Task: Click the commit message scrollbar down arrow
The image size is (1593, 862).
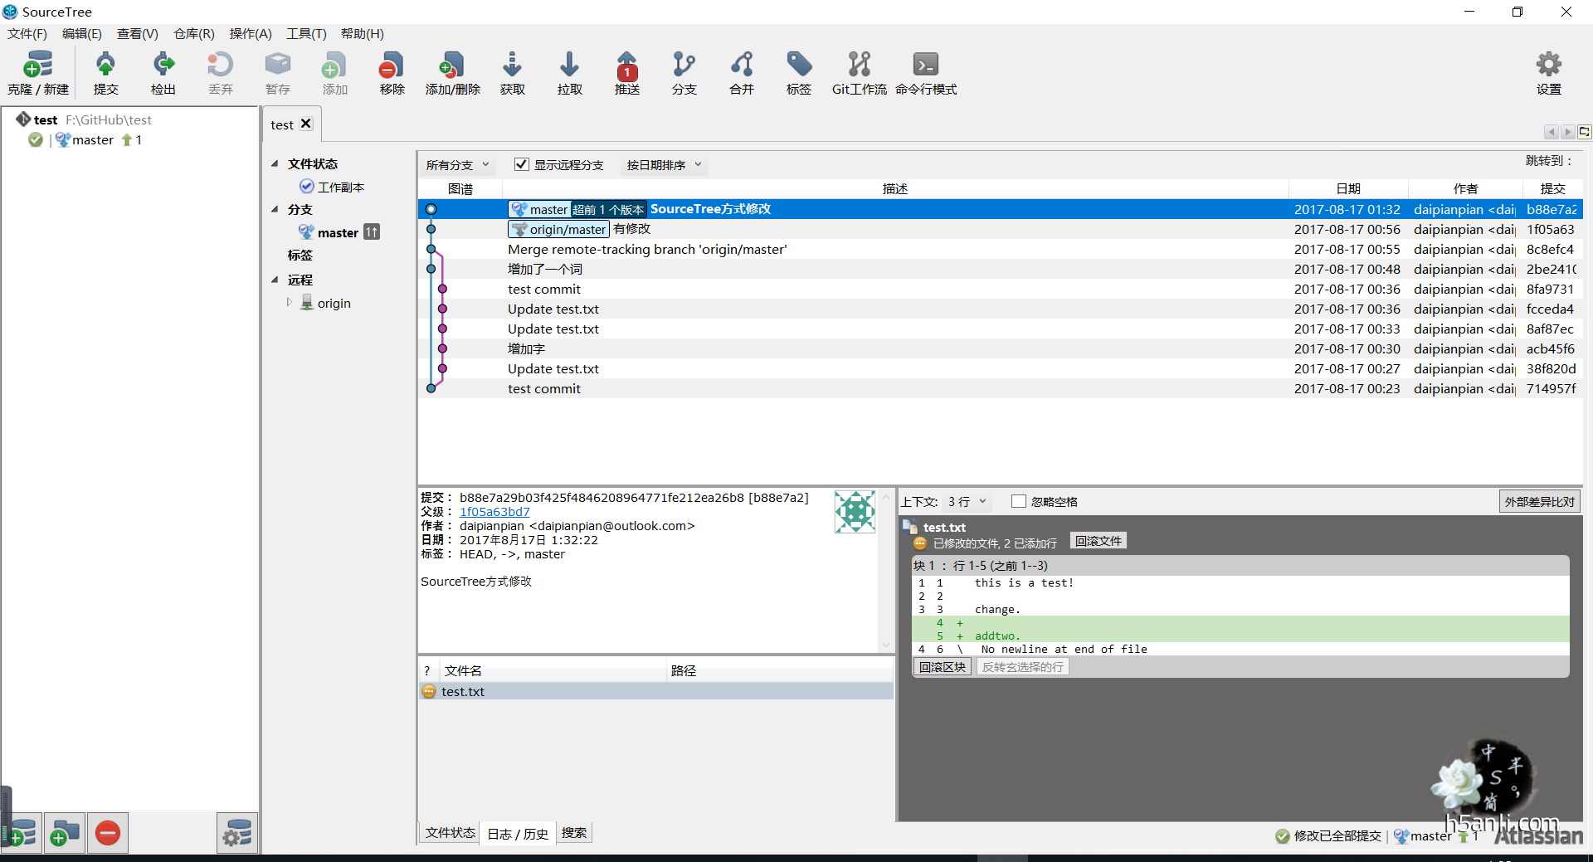Action: (x=885, y=645)
